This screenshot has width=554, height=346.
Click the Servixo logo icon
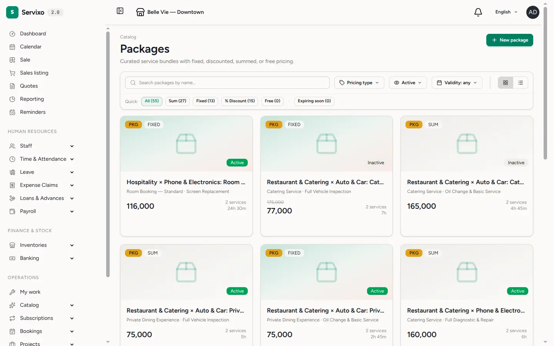pos(12,12)
